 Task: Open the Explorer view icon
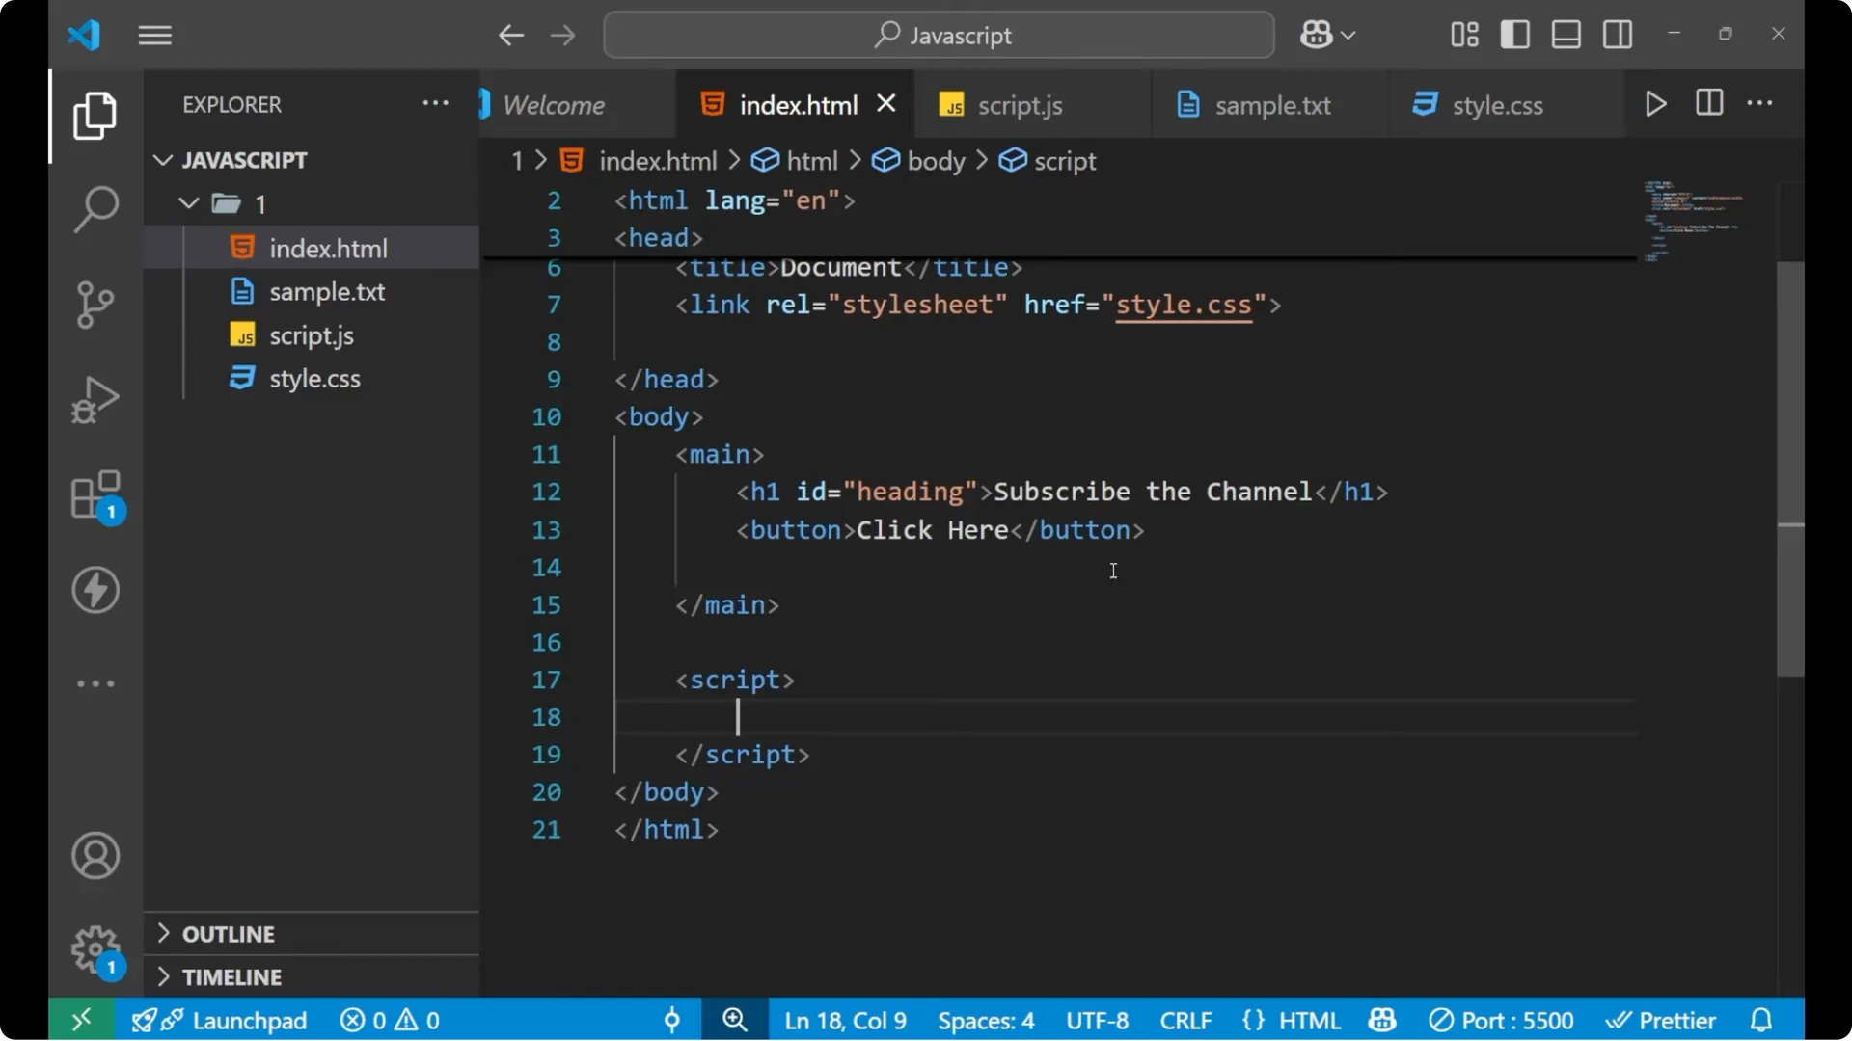pos(95,116)
